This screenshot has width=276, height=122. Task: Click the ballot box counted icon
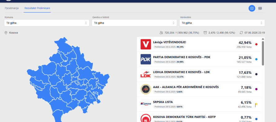(205, 33)
